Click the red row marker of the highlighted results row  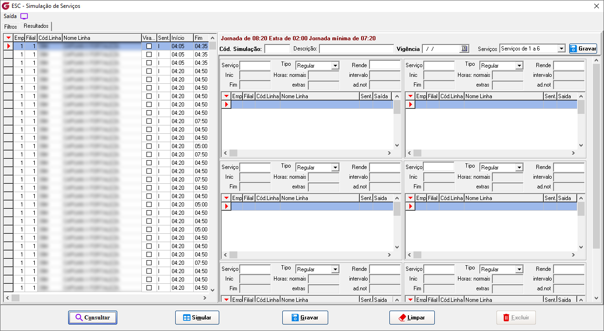click(8, 46)
